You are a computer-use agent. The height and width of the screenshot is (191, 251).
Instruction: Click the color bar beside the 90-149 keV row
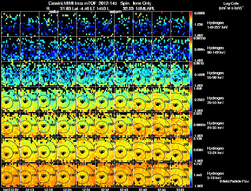[x=191, y=49]
